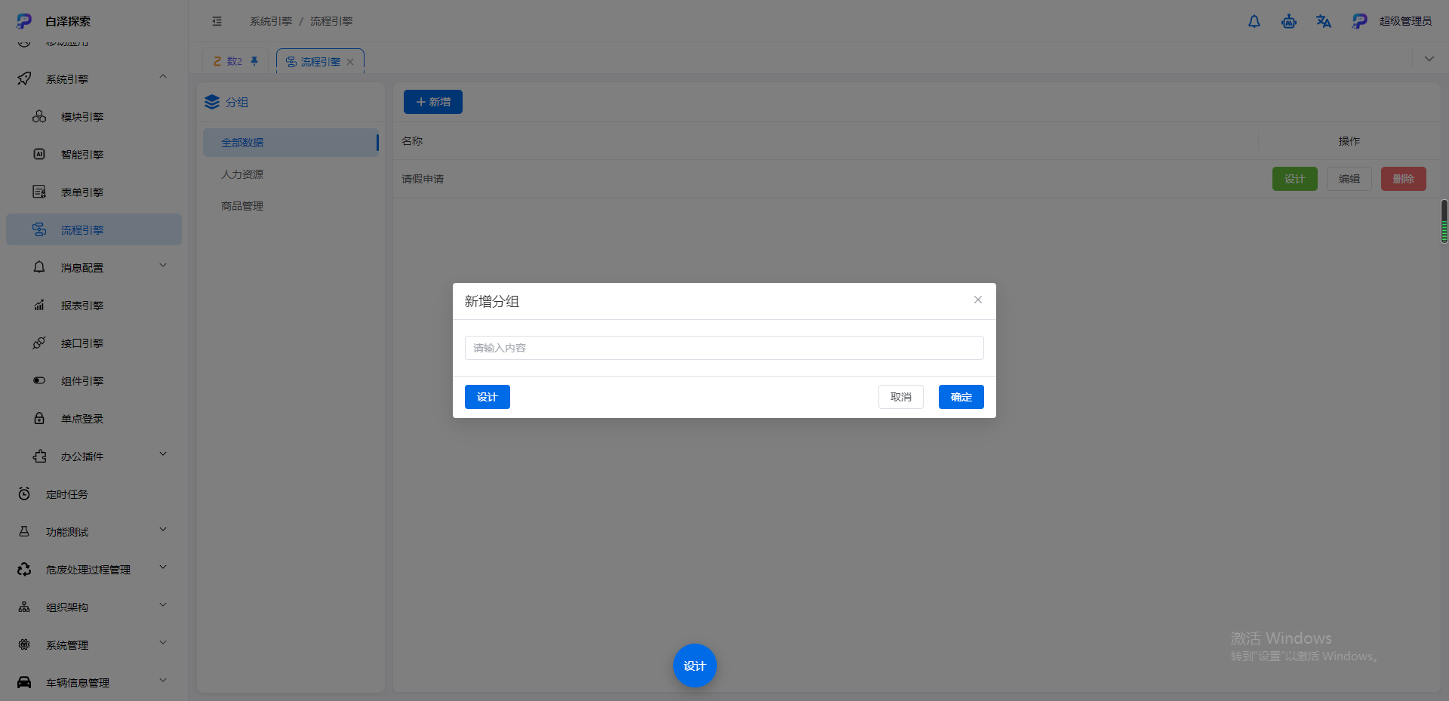
Task: Close the 新增分组 dialog with X
Action: coord(978,300)
